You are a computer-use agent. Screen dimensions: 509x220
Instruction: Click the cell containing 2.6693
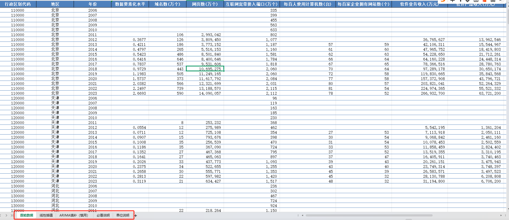point(130,93)
